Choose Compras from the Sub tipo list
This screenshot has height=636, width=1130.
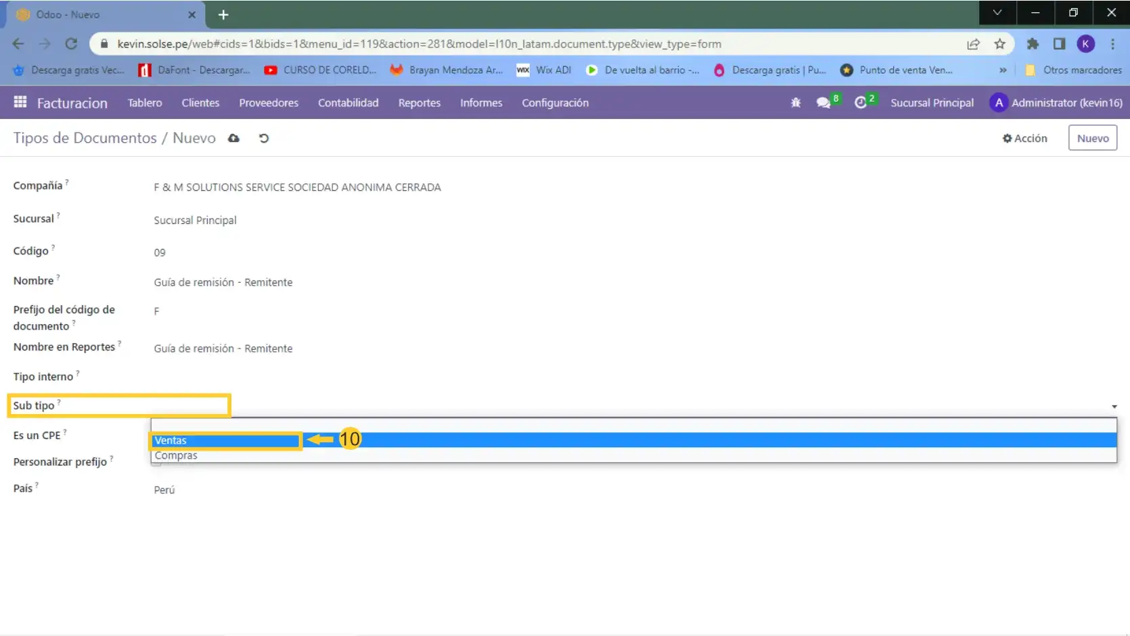(176, 456)
